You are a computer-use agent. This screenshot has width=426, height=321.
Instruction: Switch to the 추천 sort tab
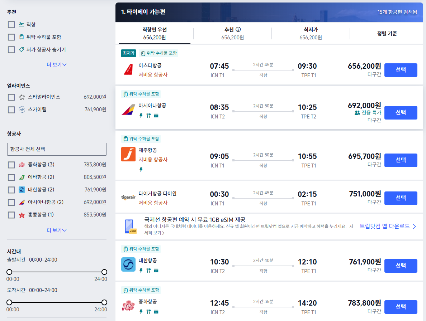click(x=233, y=33)
